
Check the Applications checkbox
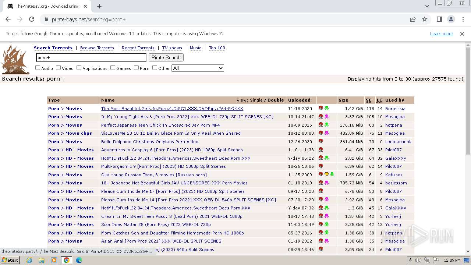(79, 68)
